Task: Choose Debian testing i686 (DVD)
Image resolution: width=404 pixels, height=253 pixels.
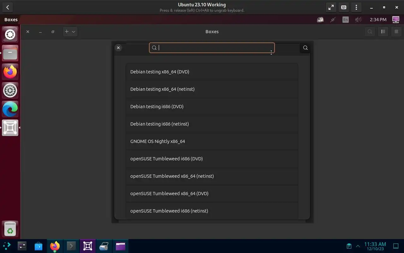Action: (212, 107)
